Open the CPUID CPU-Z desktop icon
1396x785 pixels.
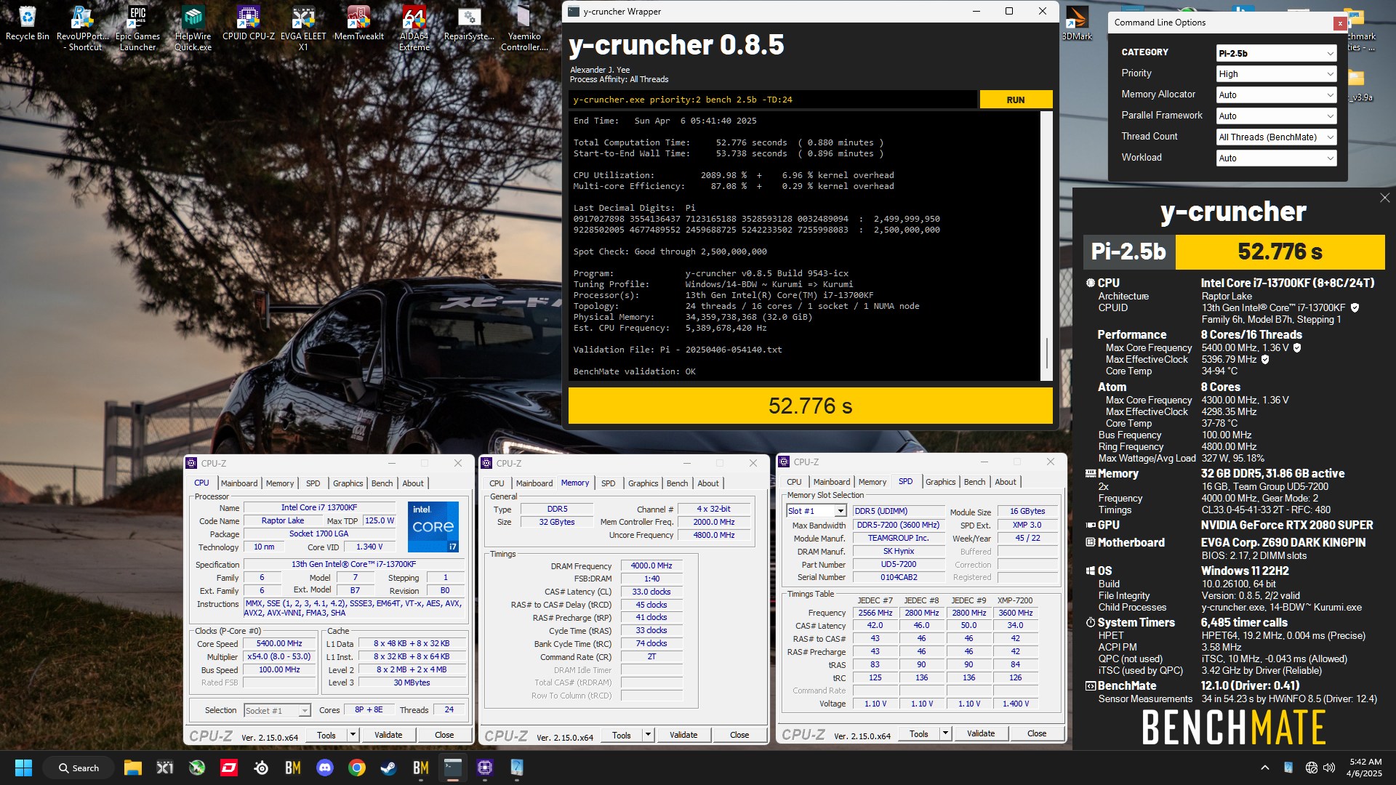(x=248, y=24)
